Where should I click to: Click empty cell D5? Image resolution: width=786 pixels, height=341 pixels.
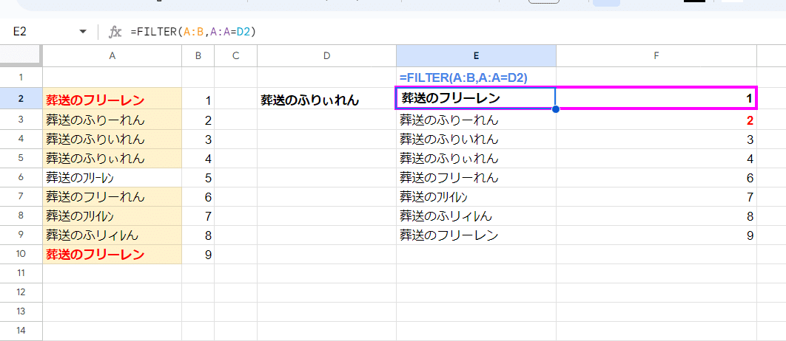326,159
